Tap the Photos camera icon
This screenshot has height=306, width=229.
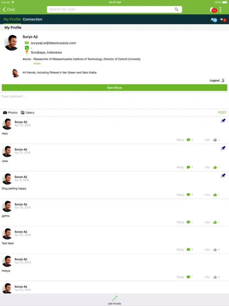tap(5, 113)
